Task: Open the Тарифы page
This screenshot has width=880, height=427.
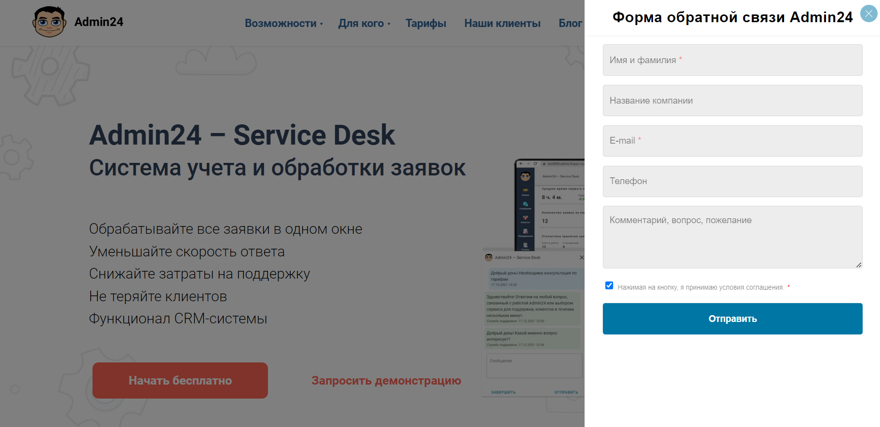Action: tap(426, 23)
